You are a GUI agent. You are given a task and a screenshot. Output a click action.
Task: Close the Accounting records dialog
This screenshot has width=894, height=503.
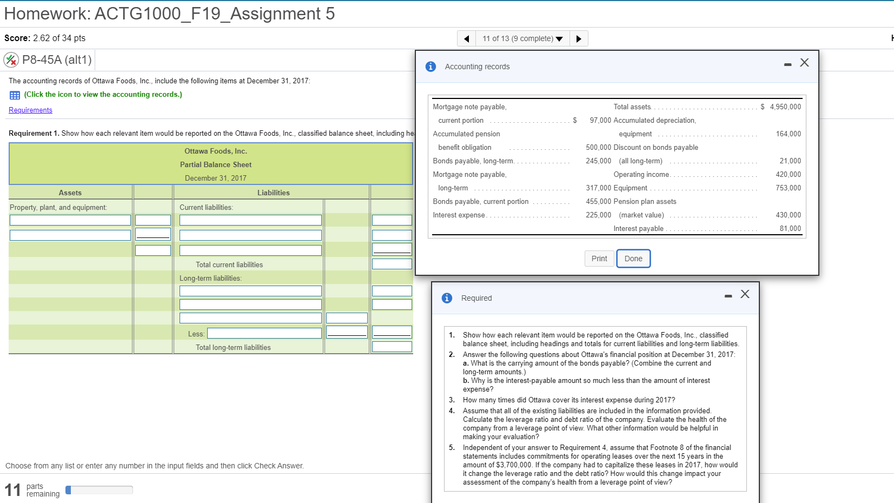click(804, 63)
